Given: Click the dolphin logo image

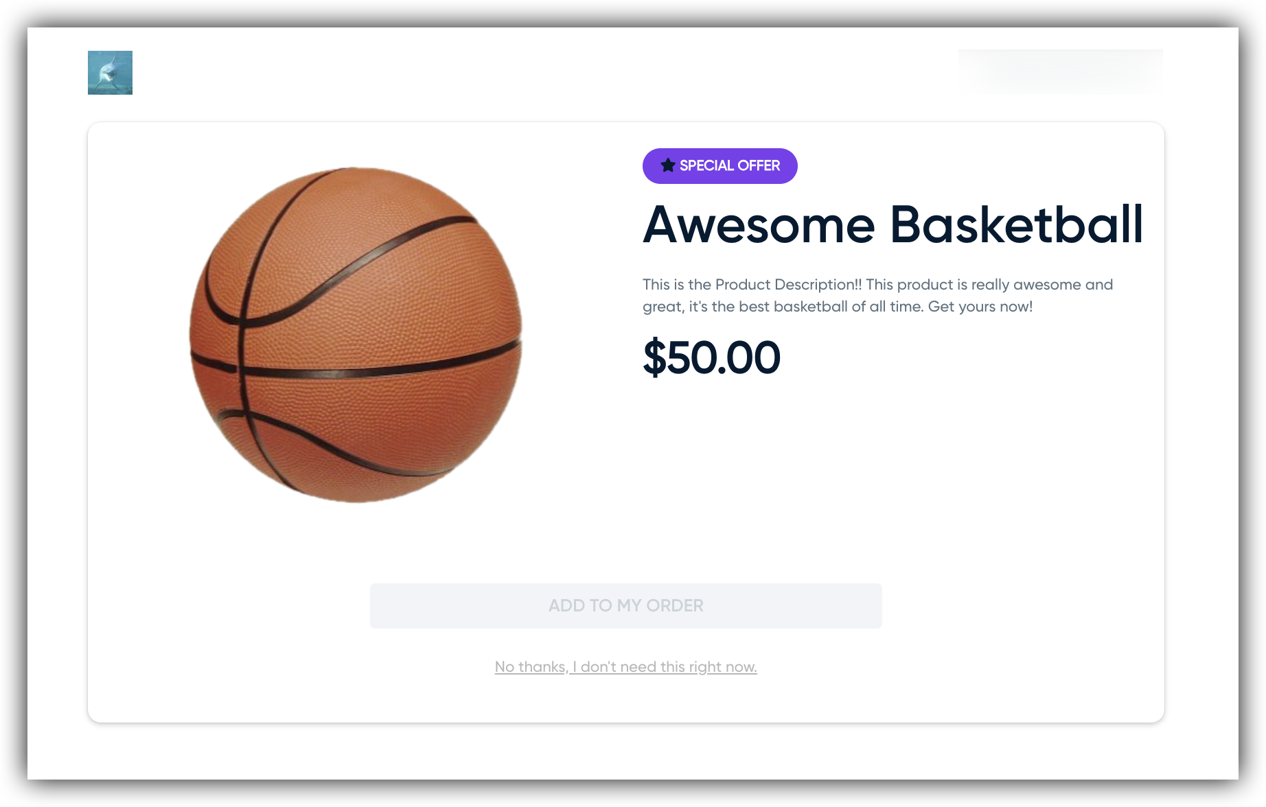Looking at the screenshot, I should pos(110,73).
